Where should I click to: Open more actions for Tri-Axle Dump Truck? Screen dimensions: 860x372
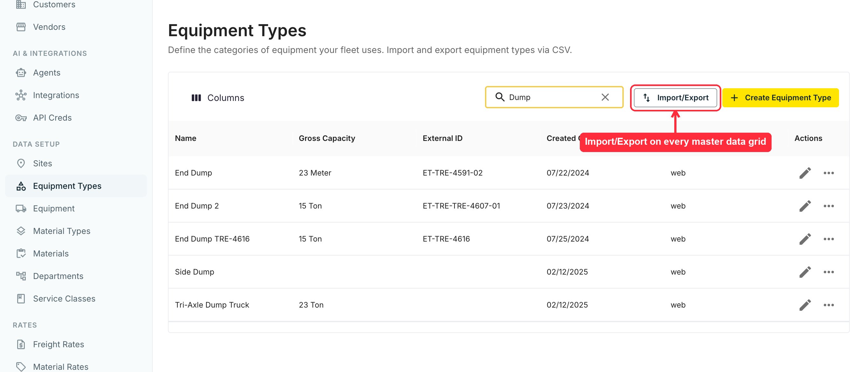click(829, 305)
